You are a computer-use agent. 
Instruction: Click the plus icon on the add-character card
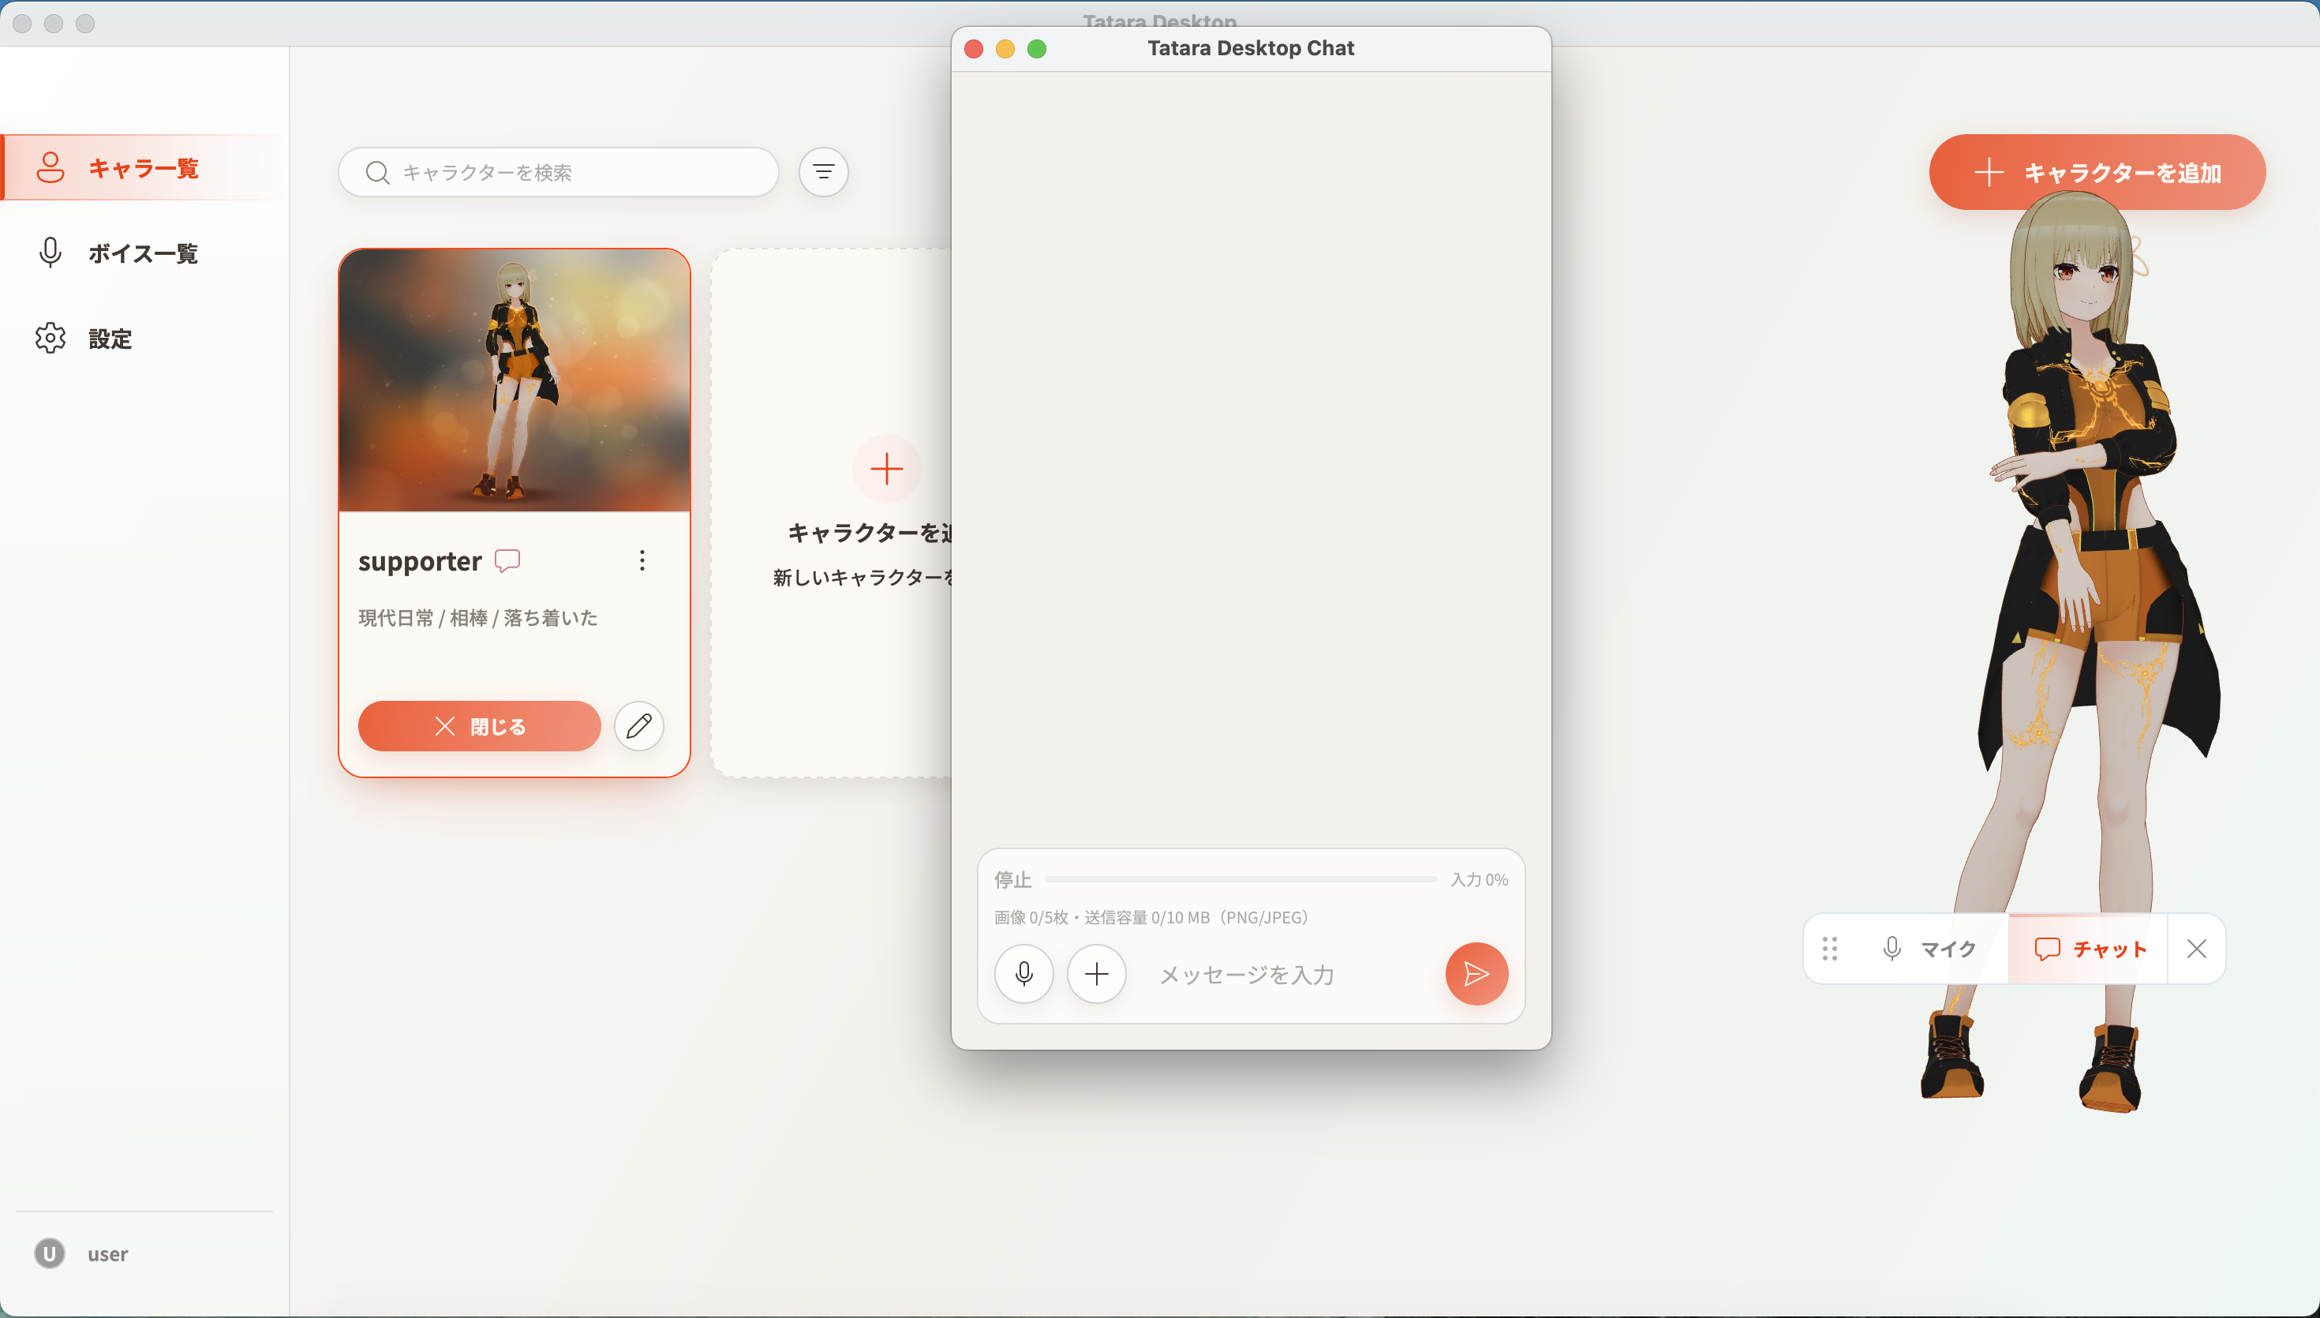(x=887, y=469)
